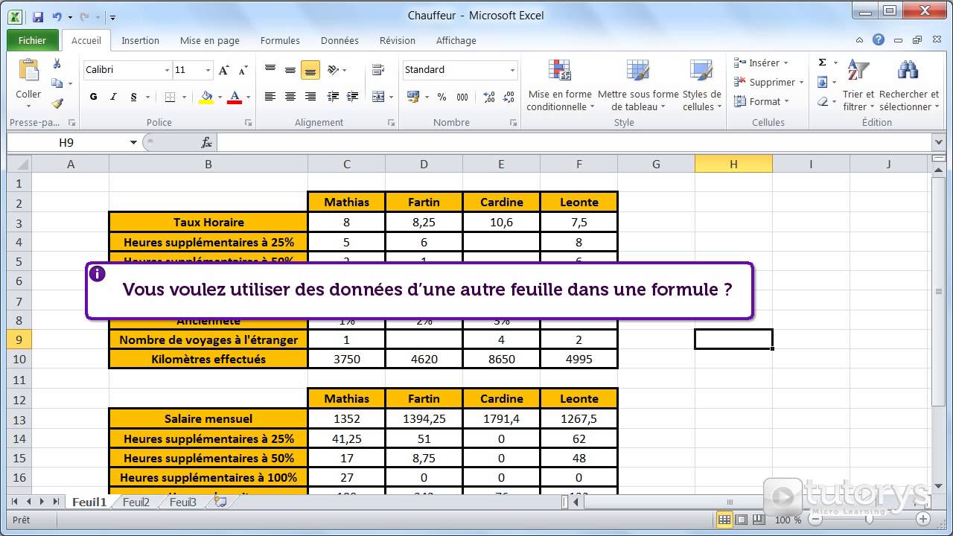Apply Bold G formatting
The height and width of the screenshot is (536, 953).
(93, 97)
